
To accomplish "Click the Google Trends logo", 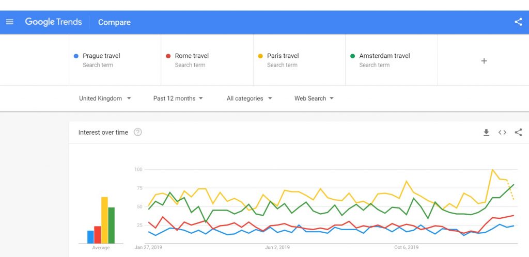I will click(x=53, y=22).
